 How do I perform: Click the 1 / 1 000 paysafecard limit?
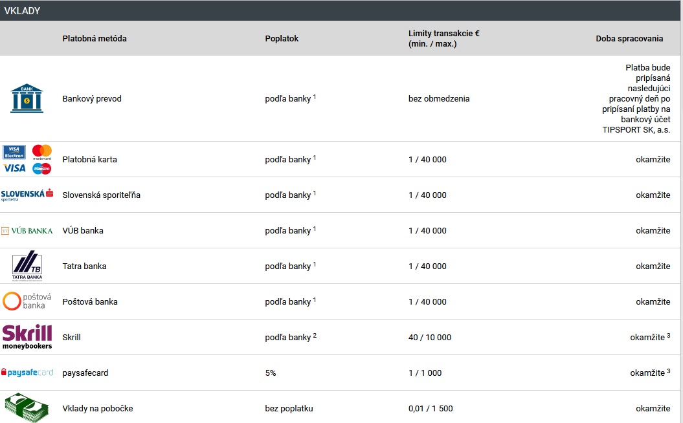(425, 373)
